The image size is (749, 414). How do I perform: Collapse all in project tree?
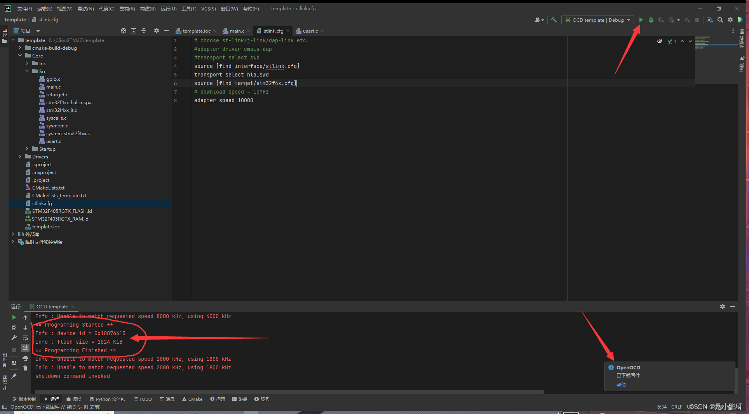pos(144,31)
